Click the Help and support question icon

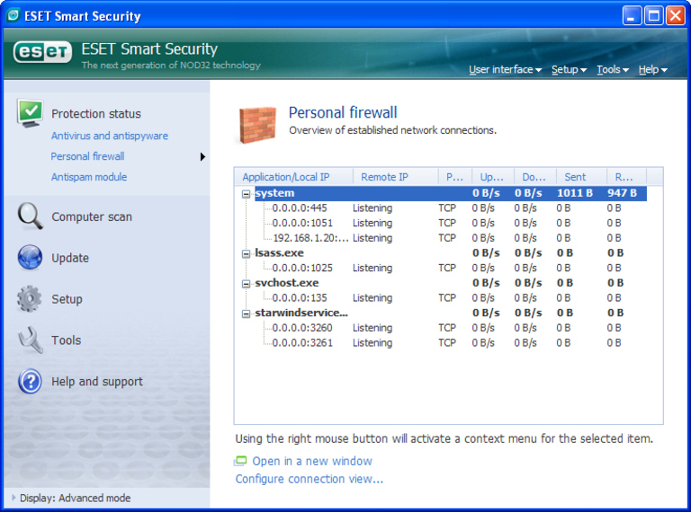pyautogui.click(x=30, y=381)
